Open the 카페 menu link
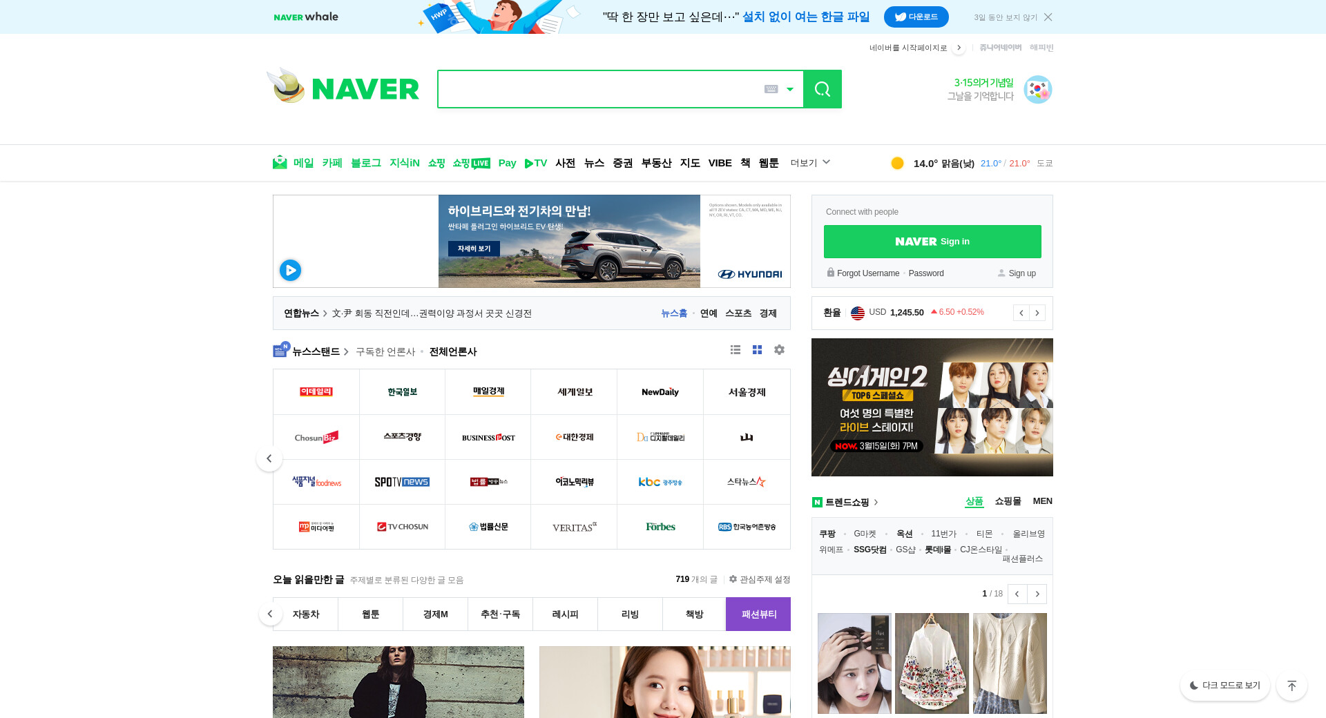 (x=332, y=163)
